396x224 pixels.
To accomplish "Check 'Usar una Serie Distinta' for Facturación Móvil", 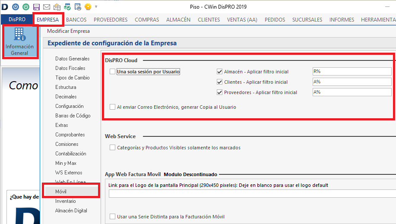I will (x=113, y=217).
